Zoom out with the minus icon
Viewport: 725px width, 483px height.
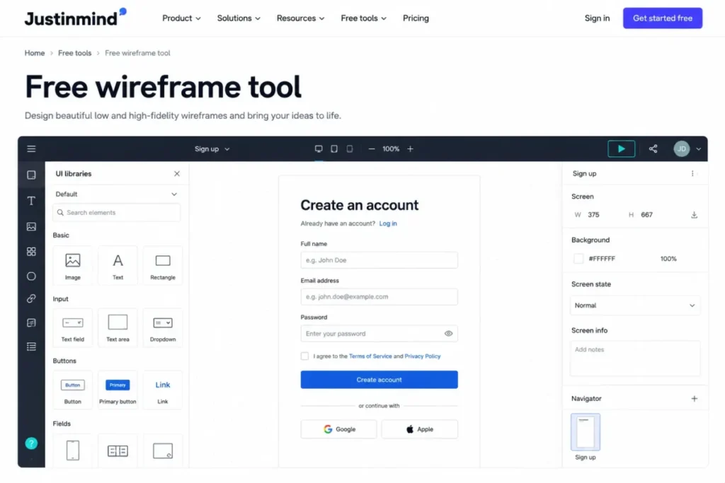pyautogui.click(x=371, y=149)
